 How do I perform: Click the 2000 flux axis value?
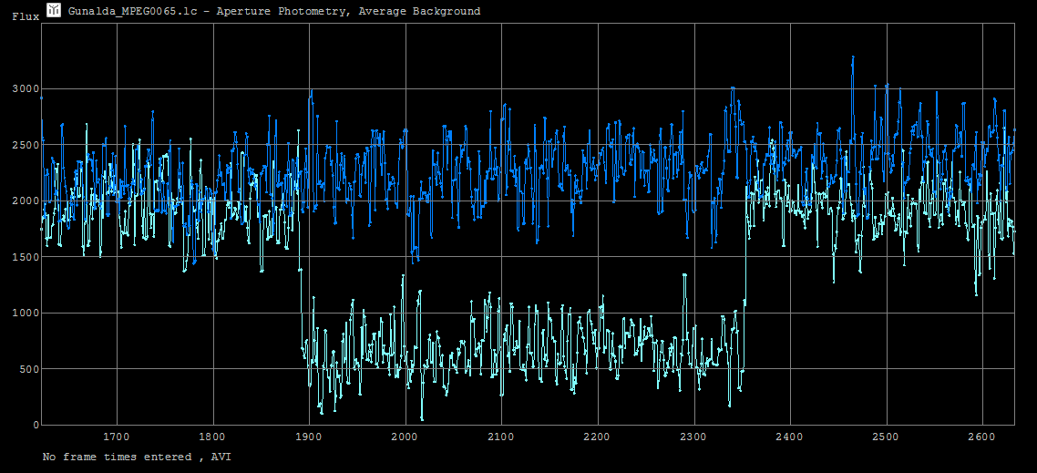click(26, 201)
